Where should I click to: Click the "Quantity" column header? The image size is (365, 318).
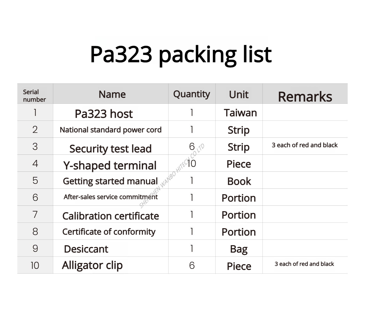[192, 94]
